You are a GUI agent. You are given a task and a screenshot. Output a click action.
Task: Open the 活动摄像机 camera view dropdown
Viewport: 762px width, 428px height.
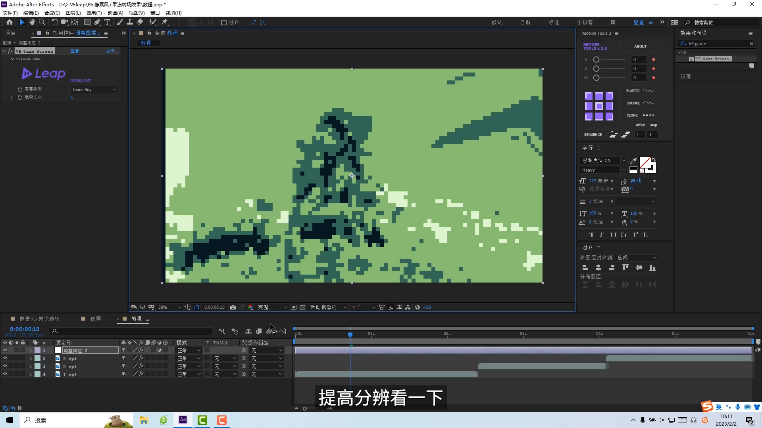pyautogui.click(x=328, y=307)
